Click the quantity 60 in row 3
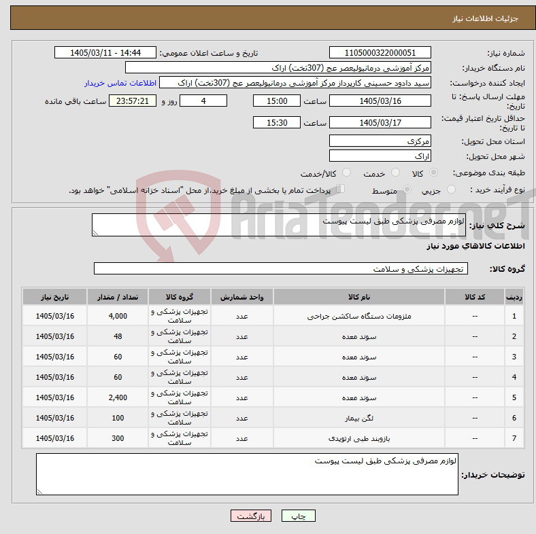Image resolution: width=536 pixels, height=534 pixels. pos(118,357)
